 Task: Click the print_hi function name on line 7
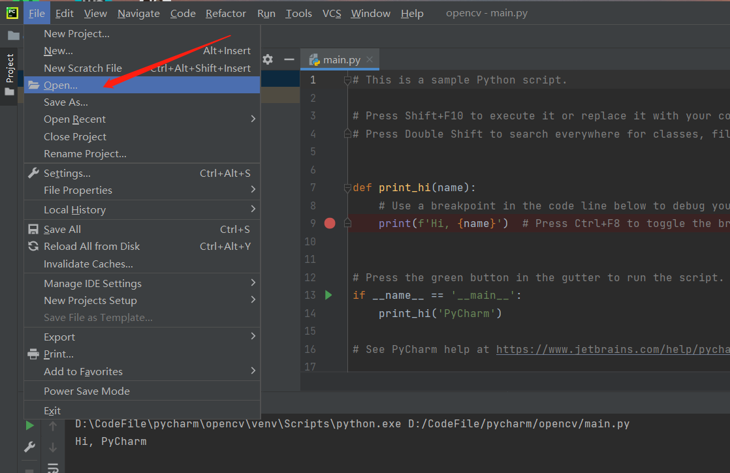click(x=404, y=188)
